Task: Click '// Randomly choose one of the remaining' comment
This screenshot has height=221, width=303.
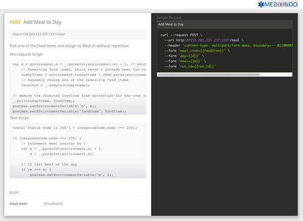Action: [75, 80]
